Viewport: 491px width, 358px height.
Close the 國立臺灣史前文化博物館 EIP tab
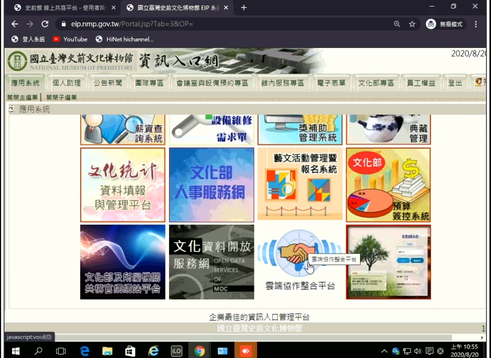coord(226,8)
